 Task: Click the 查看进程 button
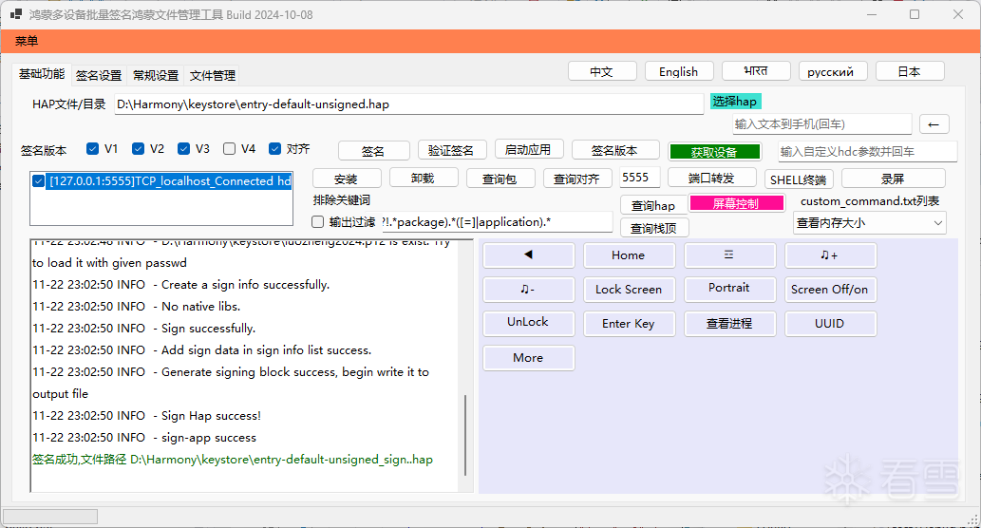tap(729, 324)
